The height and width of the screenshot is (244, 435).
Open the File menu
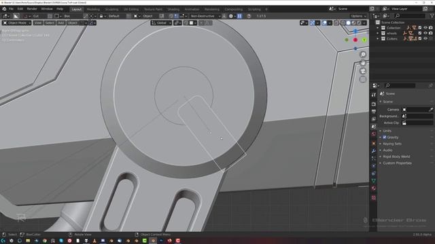11,9
